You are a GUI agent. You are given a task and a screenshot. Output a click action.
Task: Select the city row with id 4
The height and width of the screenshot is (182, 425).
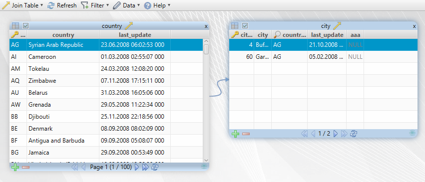[x=323, y=45]
